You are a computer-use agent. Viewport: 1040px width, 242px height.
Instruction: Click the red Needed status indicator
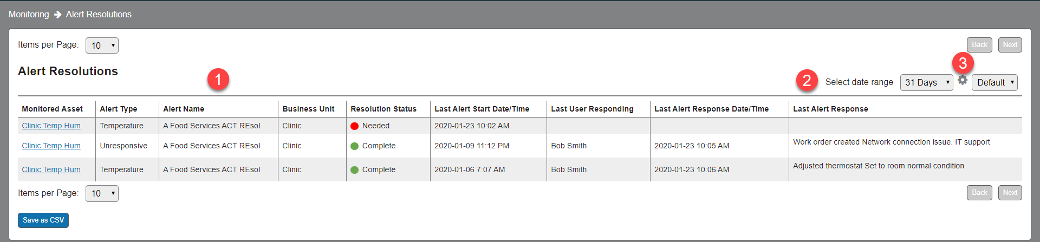tap(355, 126)
